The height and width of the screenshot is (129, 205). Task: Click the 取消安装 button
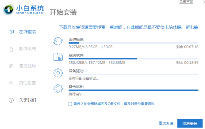pyautogui.click(x=190, y=123)
